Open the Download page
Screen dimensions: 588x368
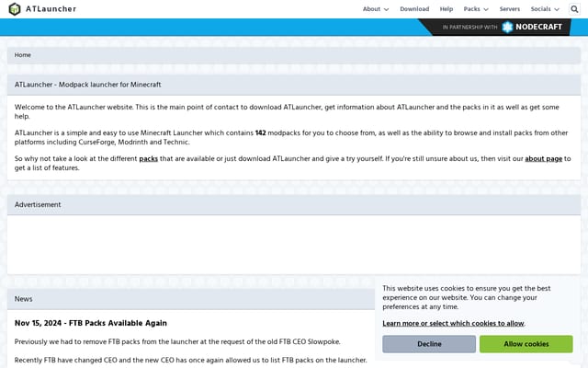(414, 9)
